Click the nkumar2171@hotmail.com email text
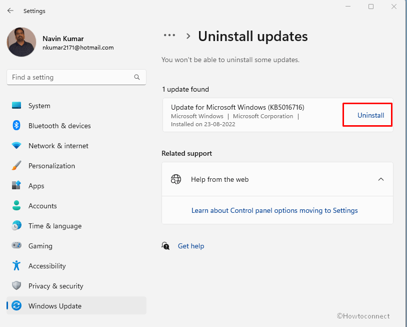 click(78, 48)
